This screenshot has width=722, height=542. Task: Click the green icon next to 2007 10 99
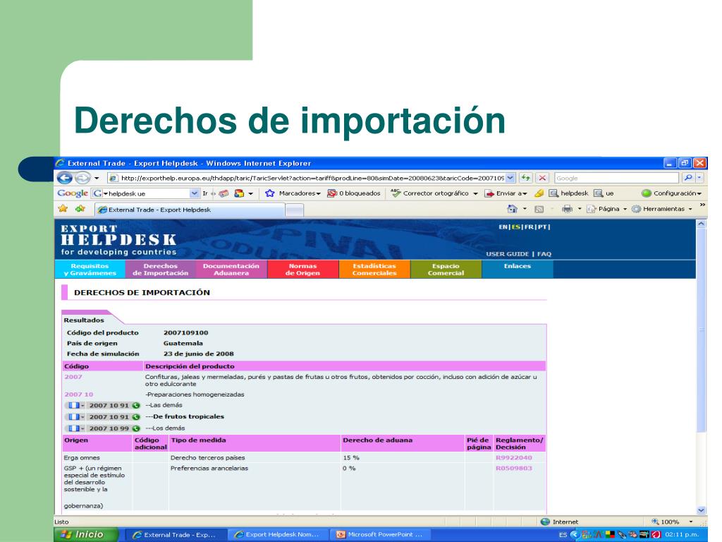136,428
